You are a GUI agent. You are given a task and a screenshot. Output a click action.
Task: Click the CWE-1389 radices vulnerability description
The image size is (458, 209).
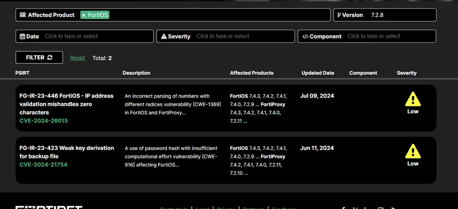tap(173, 104)
